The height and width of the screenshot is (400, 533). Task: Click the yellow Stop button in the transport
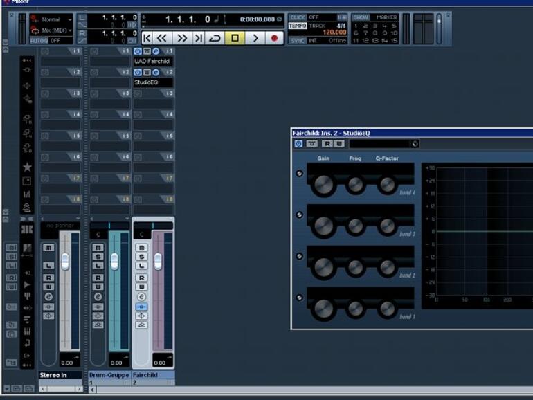pos(235,38)
